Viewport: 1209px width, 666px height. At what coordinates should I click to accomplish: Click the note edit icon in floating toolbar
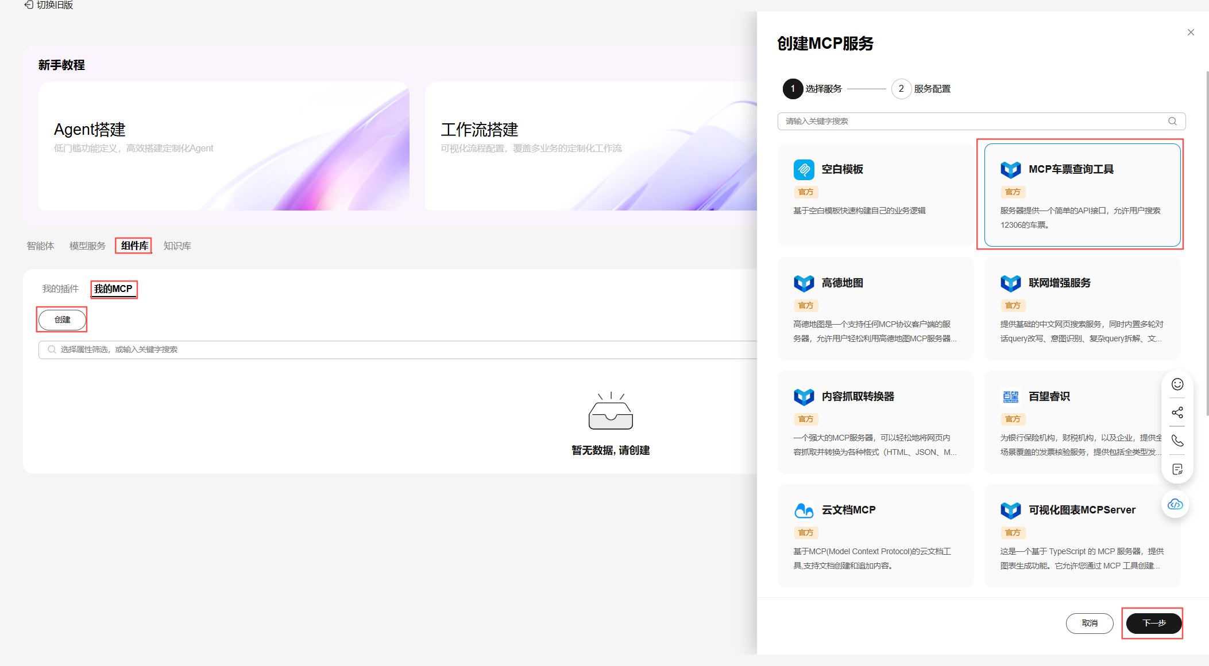tap(1177, 469)
